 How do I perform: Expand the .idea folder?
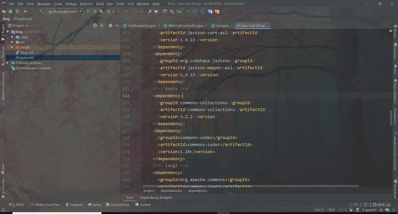click(x=12, y=37)
